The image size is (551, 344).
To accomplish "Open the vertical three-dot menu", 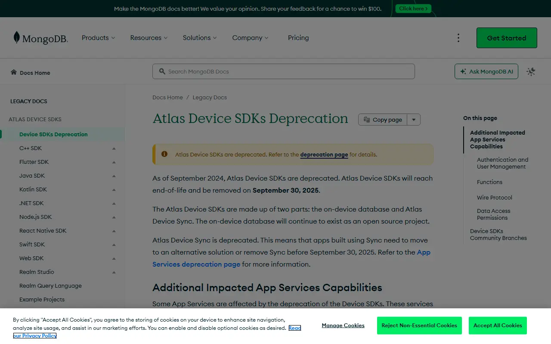I will (x=458, y=38).
